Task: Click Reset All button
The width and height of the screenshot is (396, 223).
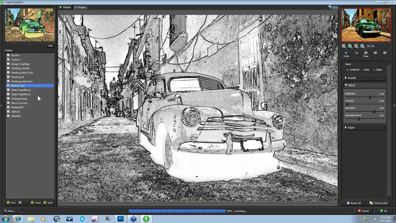Action: pos(354,203)
